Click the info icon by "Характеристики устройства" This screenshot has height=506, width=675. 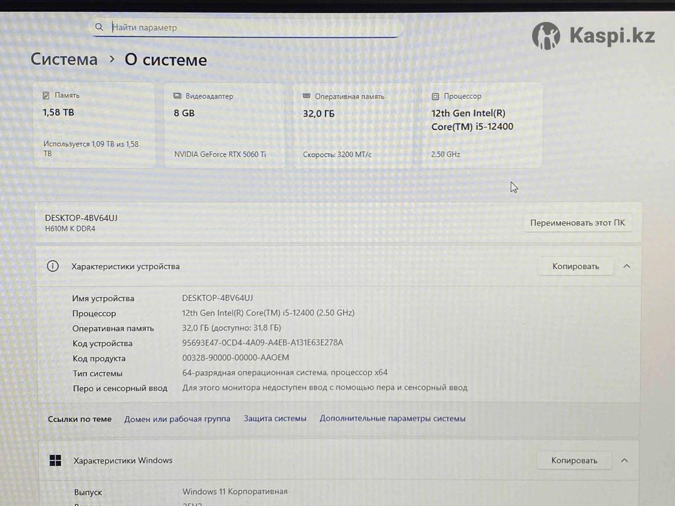(53, 266)
